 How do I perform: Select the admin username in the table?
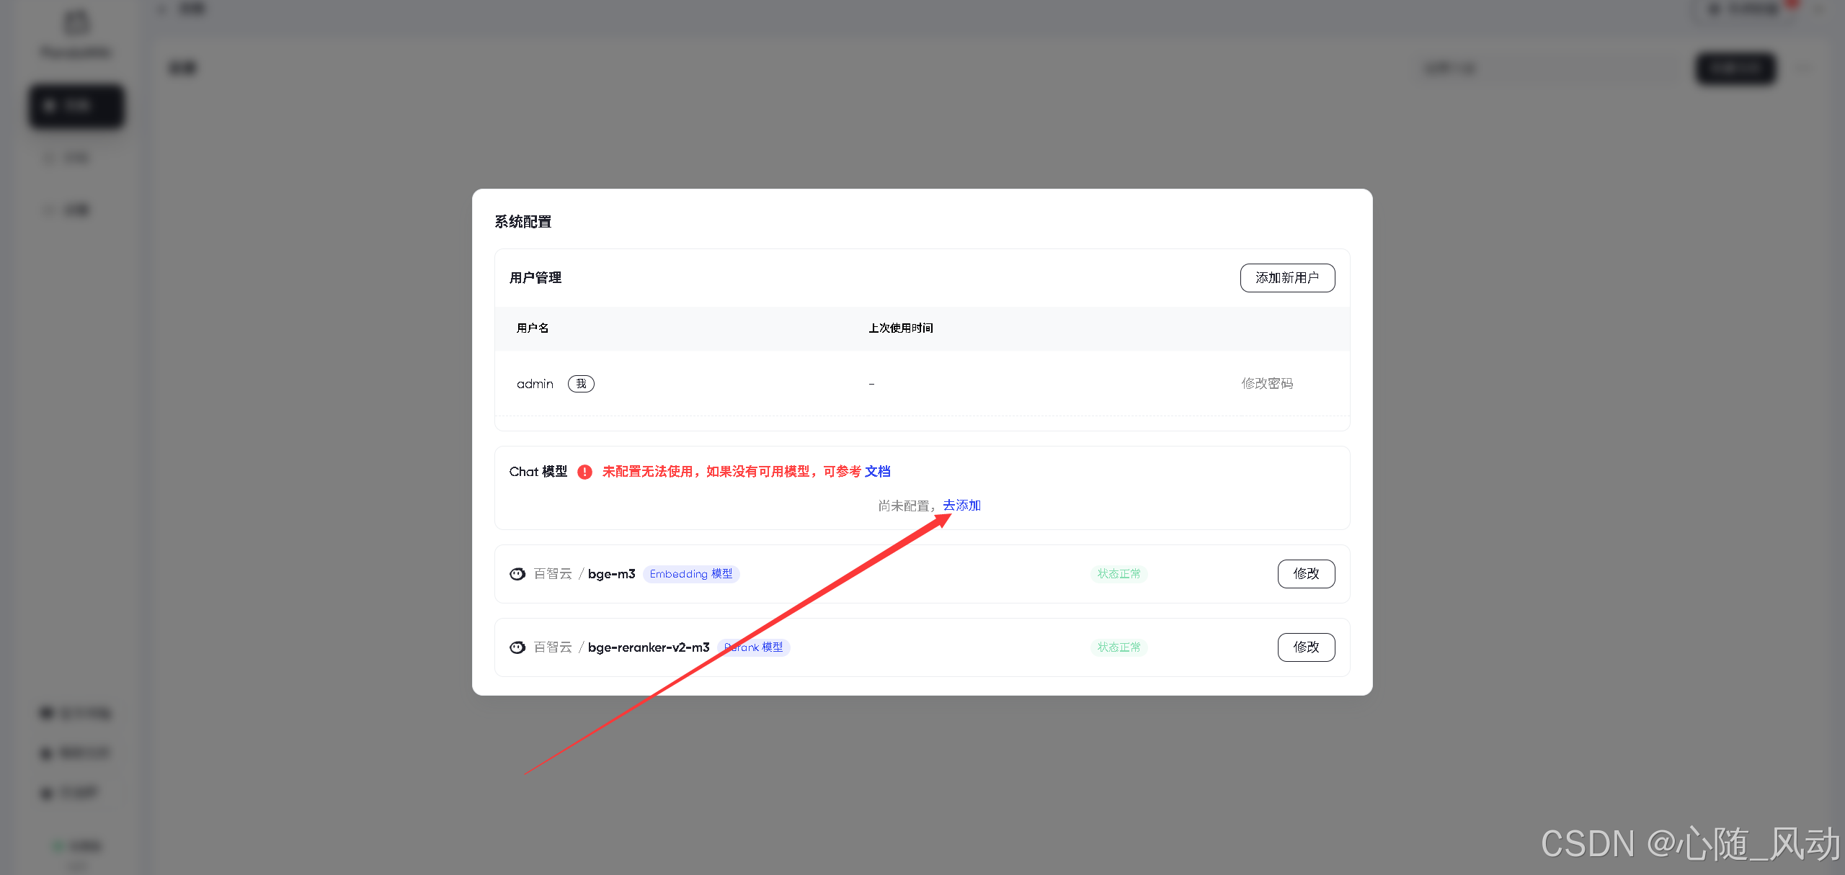[x=535, y=384]
